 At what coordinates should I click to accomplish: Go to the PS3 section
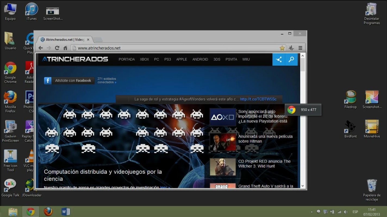tap(167, 59)
